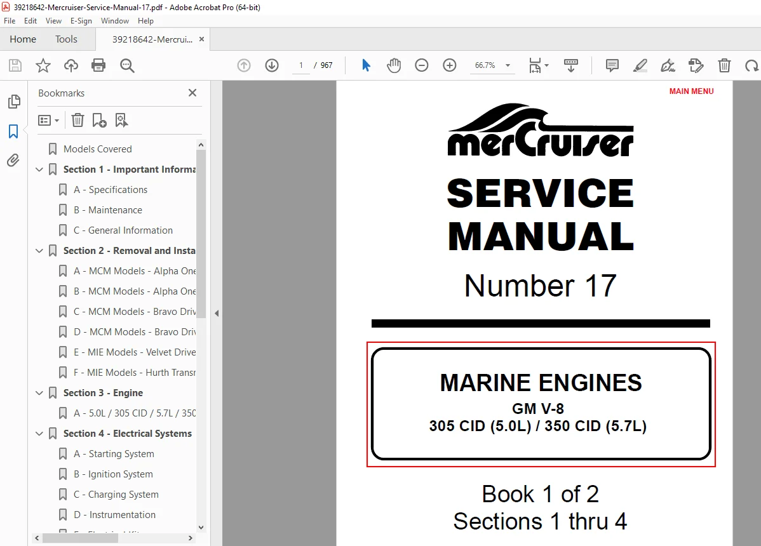
Task: Zoom out with minus button
Action: pos(422,65)
